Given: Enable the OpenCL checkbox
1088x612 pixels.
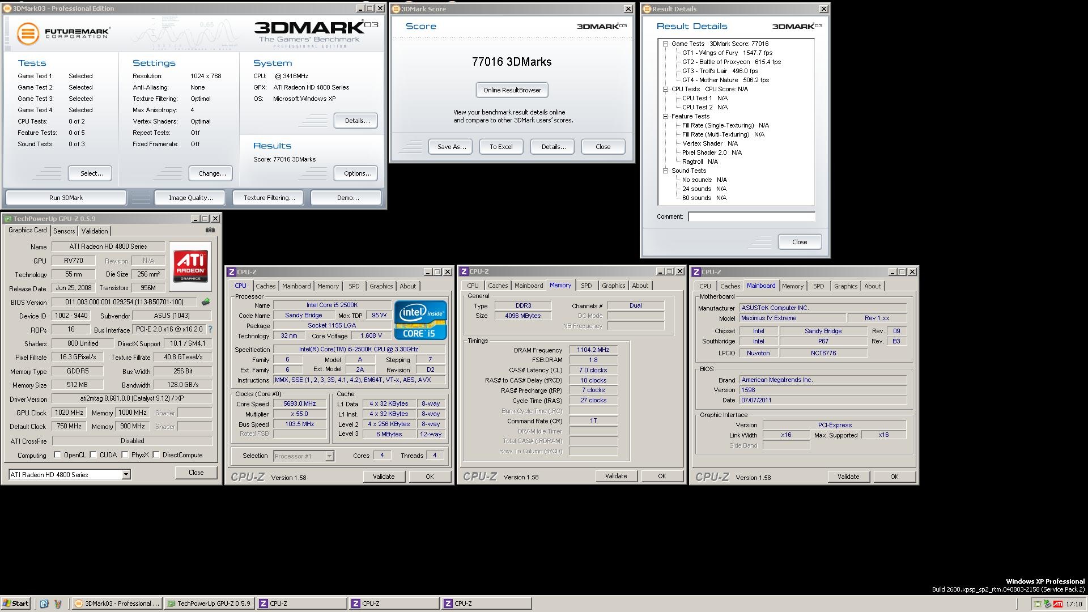Looking at the screenshot, I should 57,455.
